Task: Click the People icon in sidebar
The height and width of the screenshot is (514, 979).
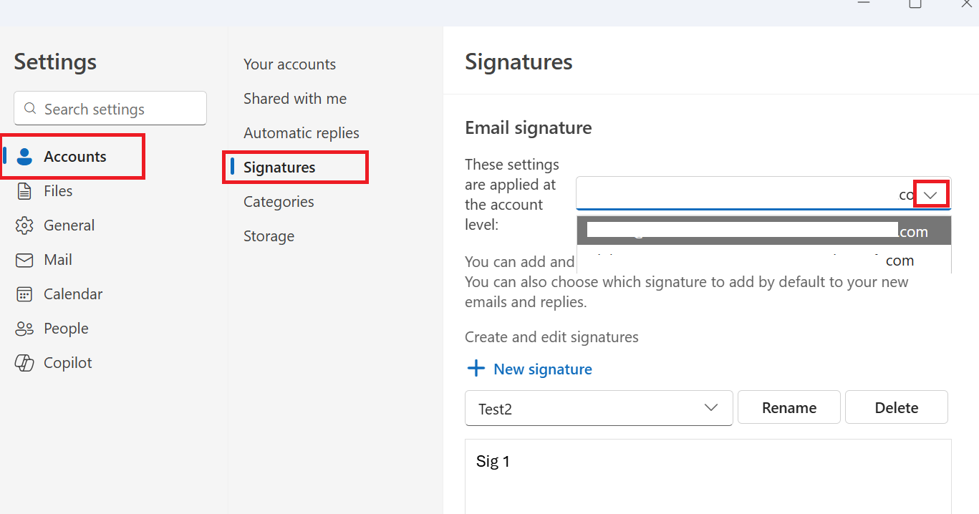Action: [24, 329]
